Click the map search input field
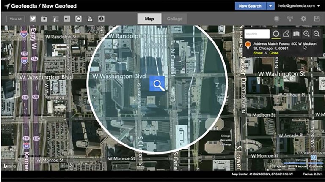The width and height of the screenshot is (325, 182). [x=257, y=34]
